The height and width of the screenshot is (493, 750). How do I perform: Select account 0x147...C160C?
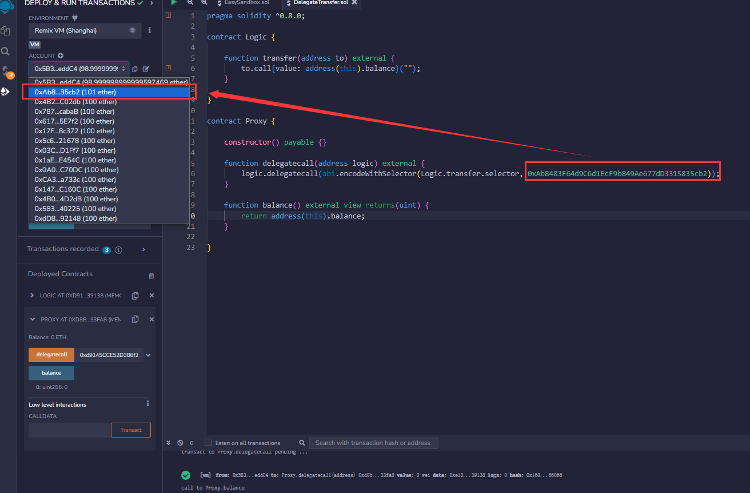tap(109, 189)
